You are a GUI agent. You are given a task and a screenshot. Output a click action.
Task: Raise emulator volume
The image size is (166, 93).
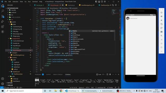pyautogui.click(x=161, y=16)
